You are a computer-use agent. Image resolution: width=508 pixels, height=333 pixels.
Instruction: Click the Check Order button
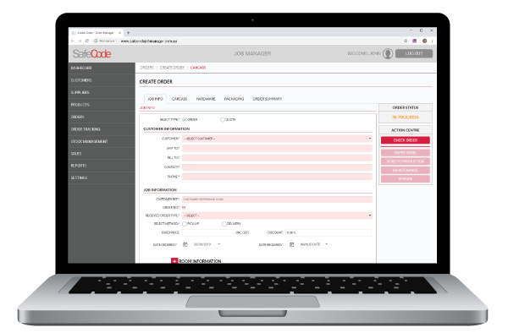coord(406,140)
